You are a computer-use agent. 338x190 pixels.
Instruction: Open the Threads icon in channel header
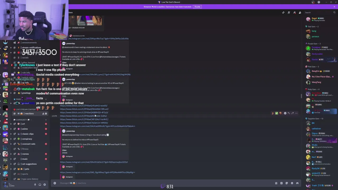283,12
